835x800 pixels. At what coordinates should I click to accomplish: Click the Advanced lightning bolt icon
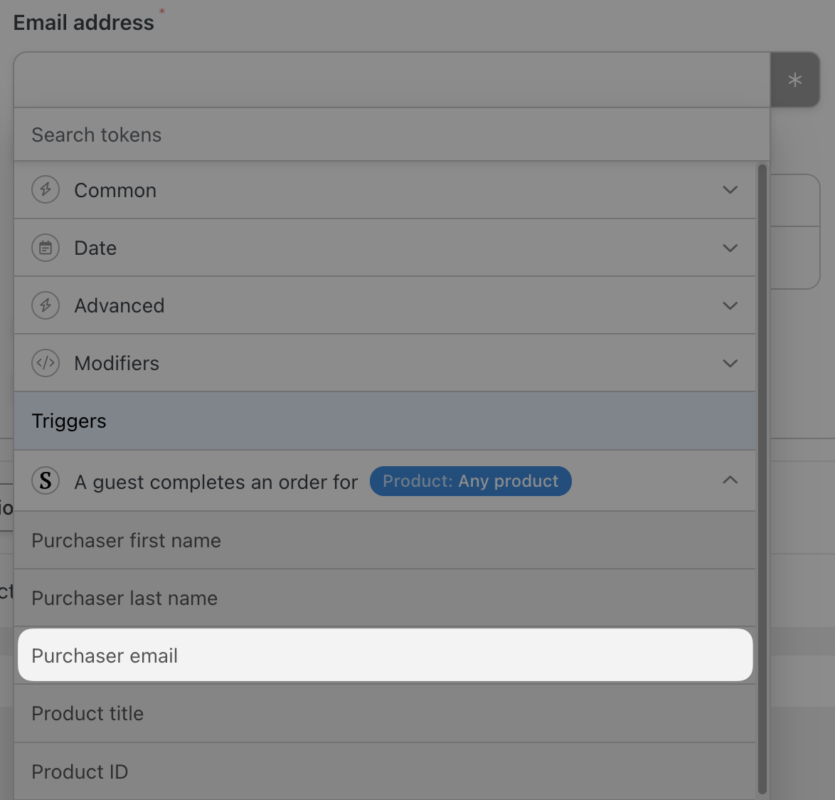46,305
